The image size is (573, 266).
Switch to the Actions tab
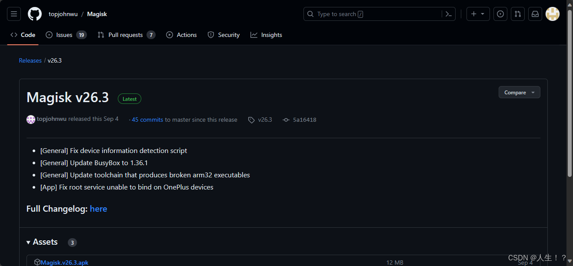[x=182, y=35]
